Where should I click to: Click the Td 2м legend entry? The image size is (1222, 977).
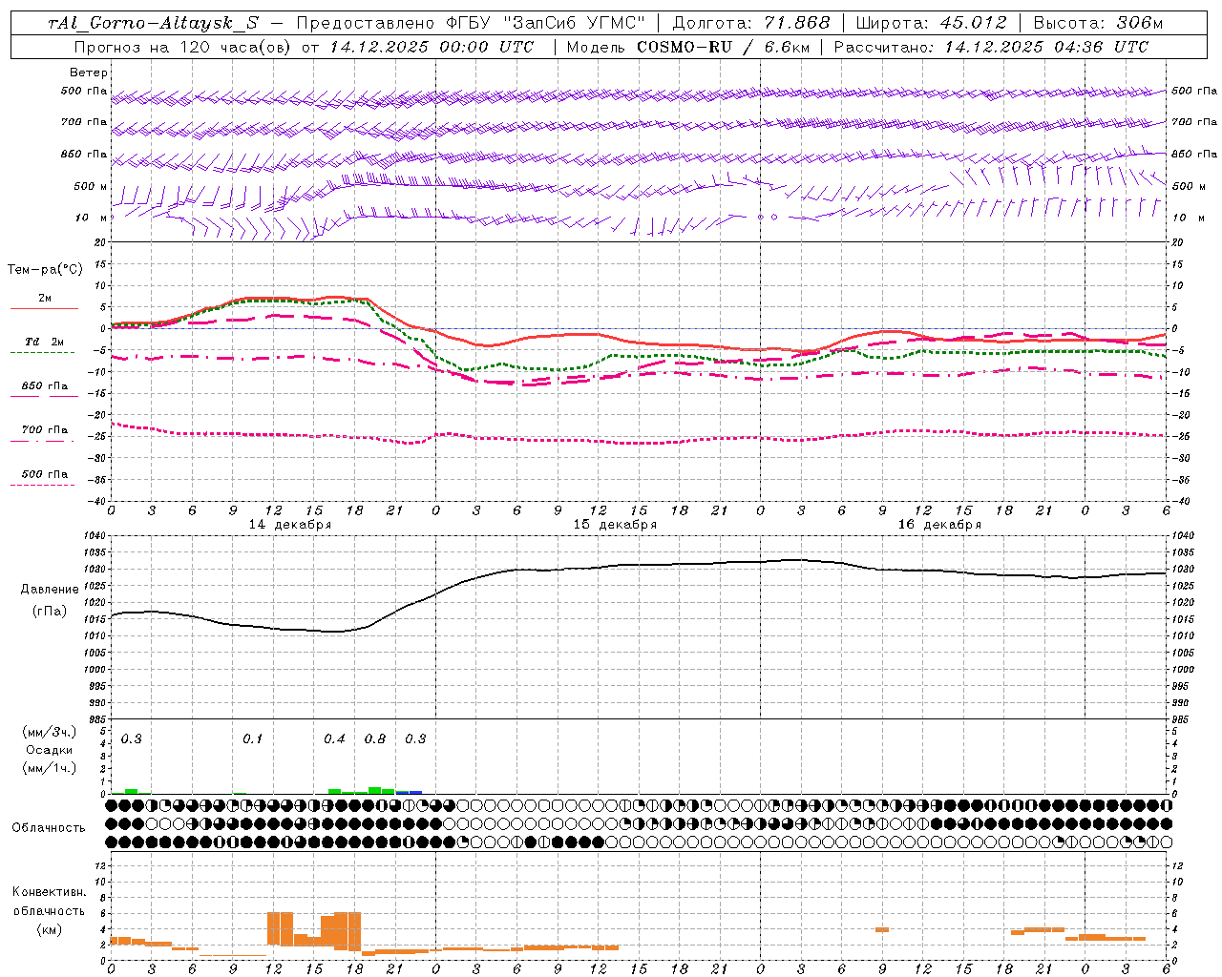tap(44, 345)
